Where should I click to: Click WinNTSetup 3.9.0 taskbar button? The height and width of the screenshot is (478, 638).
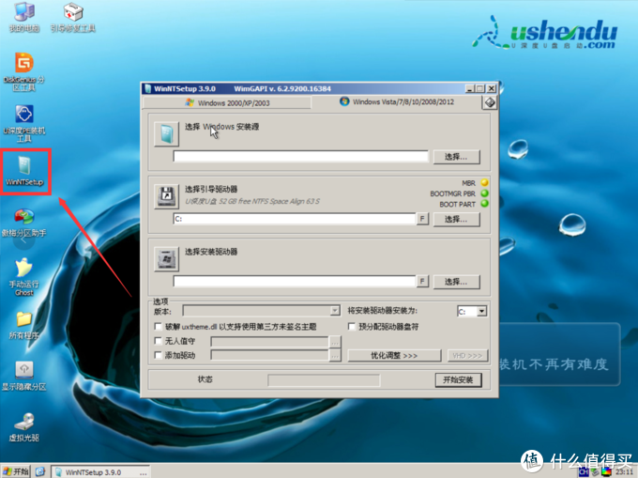(100, 471)
